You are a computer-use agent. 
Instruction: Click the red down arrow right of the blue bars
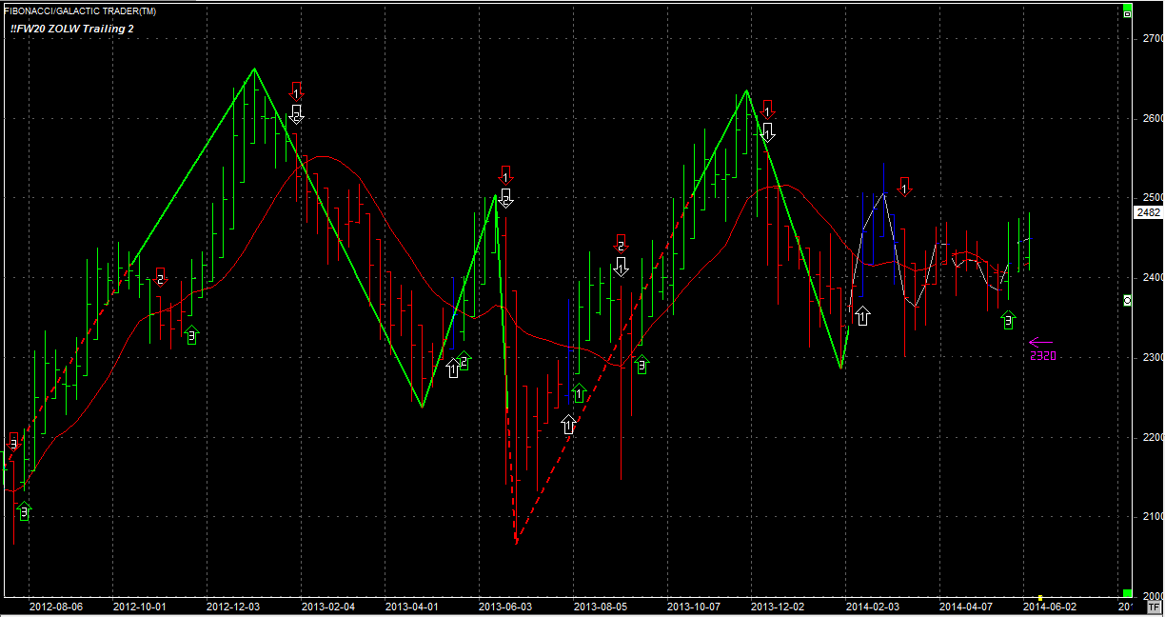point(905,186)
